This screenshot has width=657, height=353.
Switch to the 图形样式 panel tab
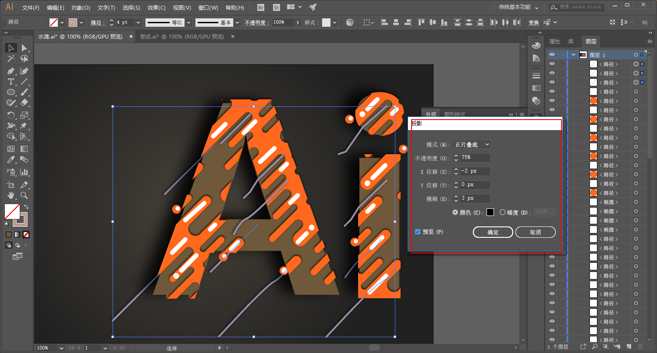click(455, 115)
